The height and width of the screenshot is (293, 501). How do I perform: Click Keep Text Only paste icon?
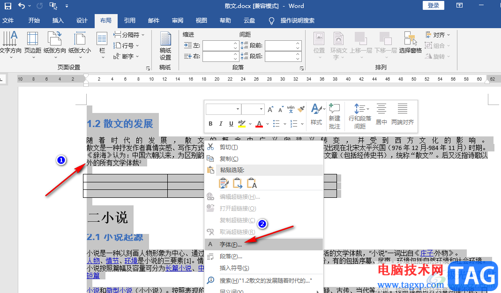(x=252, y=183)
